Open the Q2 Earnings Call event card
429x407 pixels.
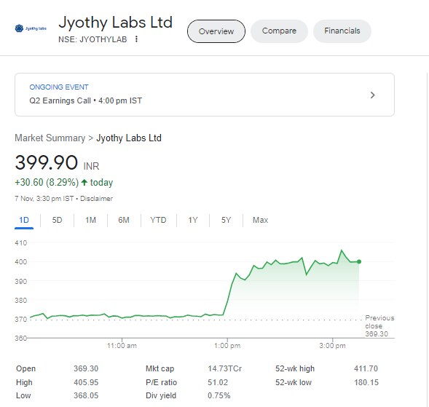point(205,95)
